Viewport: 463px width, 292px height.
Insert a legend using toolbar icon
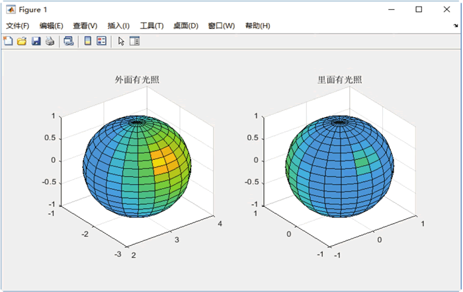pos(102,41)
